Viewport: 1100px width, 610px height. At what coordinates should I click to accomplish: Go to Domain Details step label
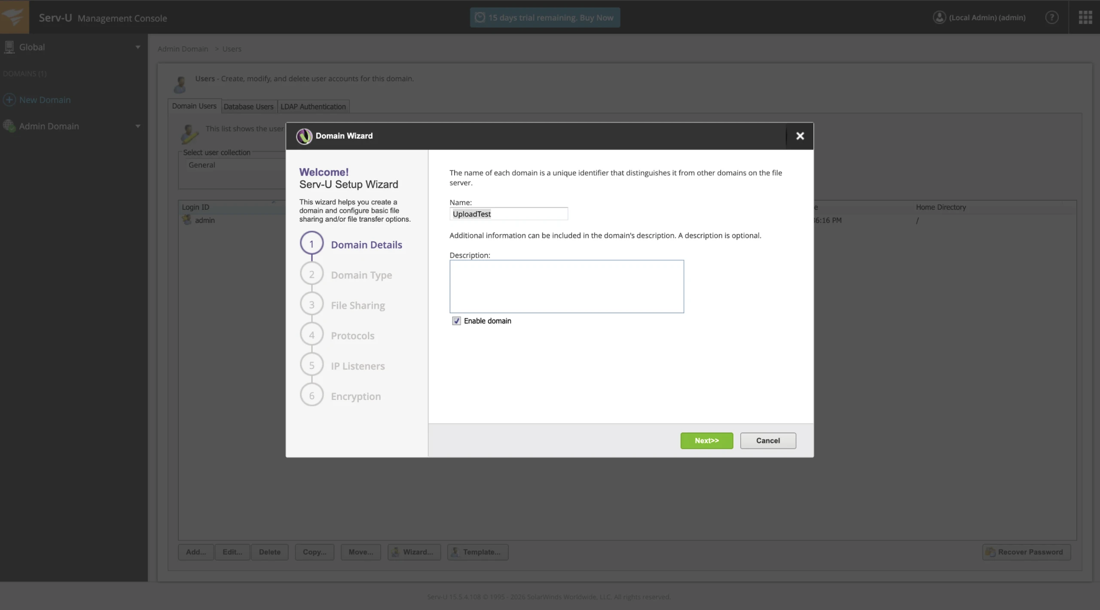[366, 244]
